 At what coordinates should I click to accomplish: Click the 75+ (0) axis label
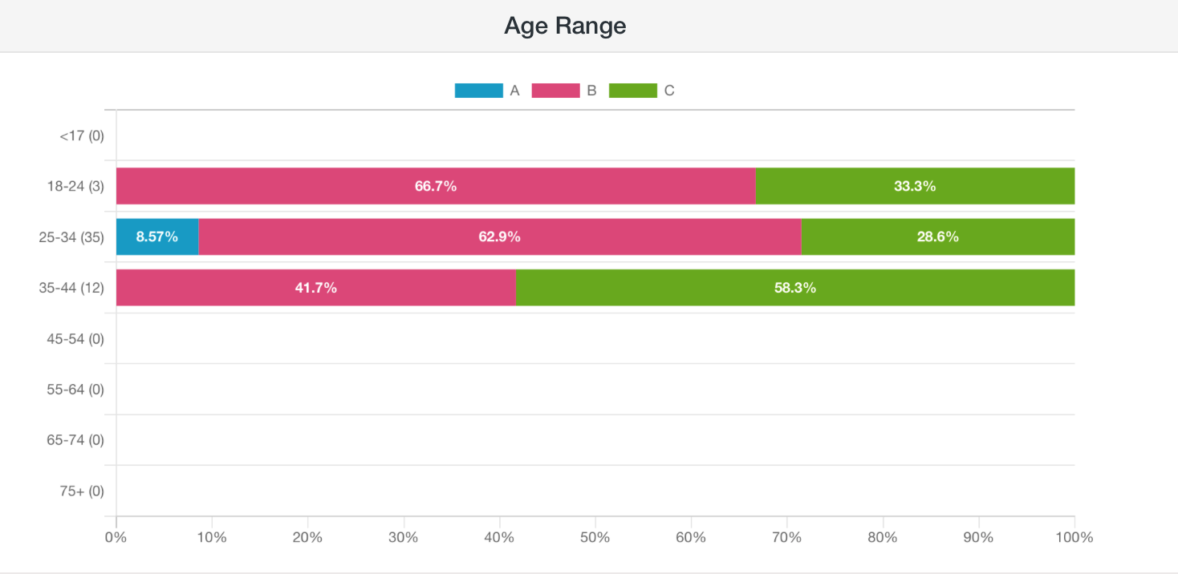tap(82, 491)
